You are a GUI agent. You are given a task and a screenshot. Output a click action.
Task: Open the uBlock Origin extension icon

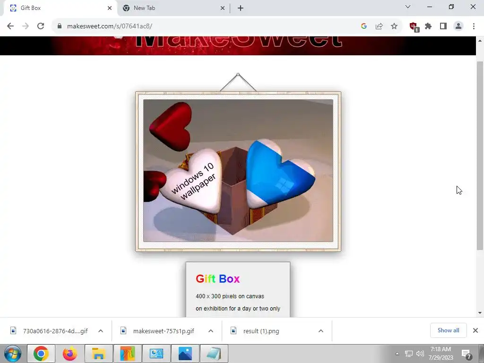414,27
